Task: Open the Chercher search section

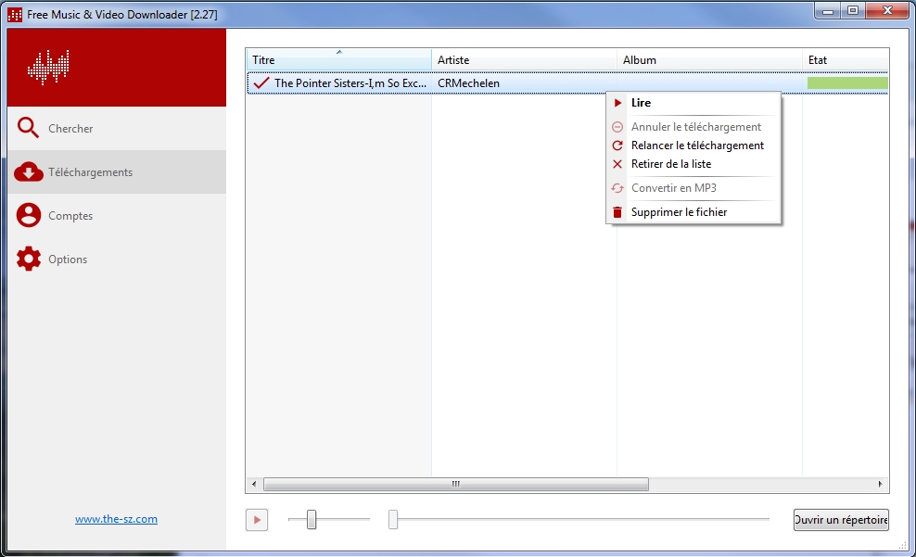Action: [x=117, y=128]
